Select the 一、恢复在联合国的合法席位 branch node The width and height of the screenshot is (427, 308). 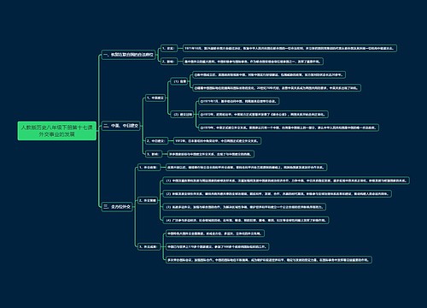click(128, 55)
